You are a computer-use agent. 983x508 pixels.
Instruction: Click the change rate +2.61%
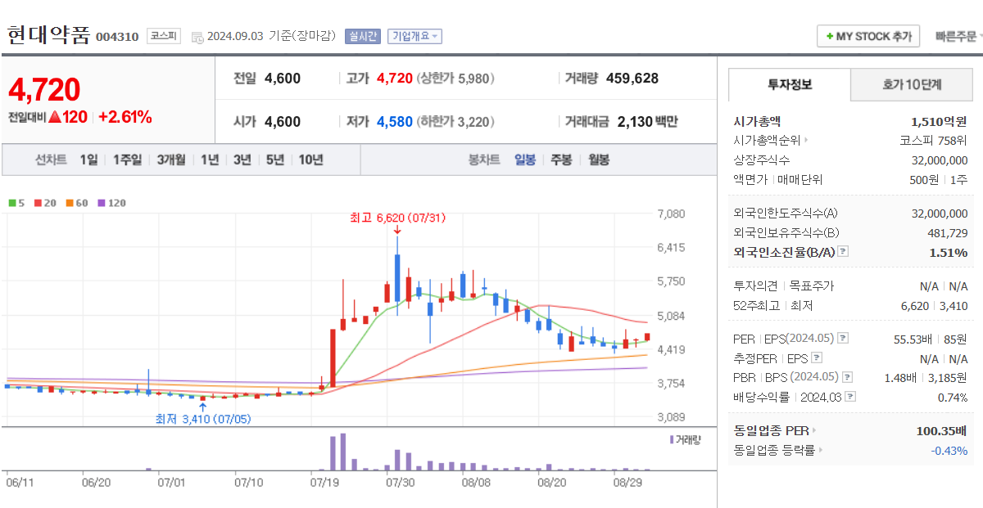[125, 117]
